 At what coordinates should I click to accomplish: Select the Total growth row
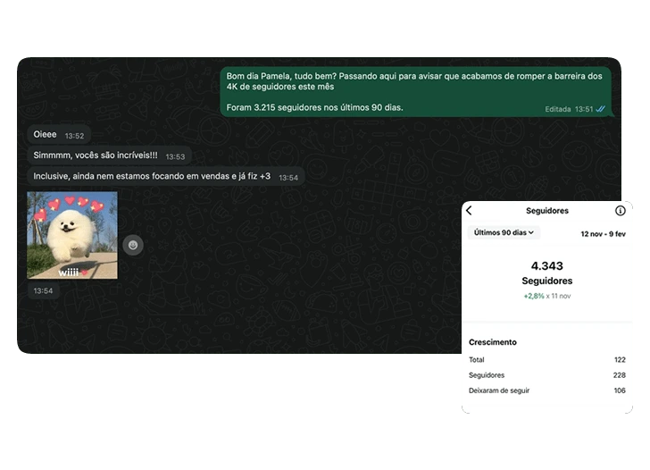tap(546, 359)
